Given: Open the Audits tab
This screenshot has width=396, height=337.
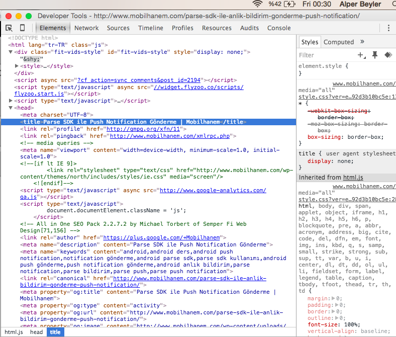Looking at the screenshot, I should pos(249,28).
